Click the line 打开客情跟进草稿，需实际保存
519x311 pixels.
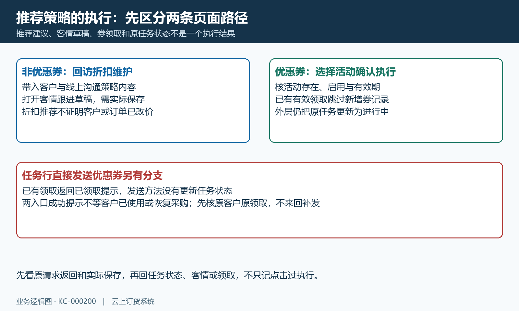[83, 99]
